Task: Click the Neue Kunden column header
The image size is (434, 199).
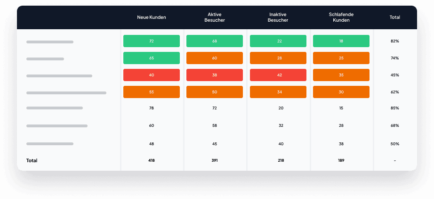Action: coord(151,17)
